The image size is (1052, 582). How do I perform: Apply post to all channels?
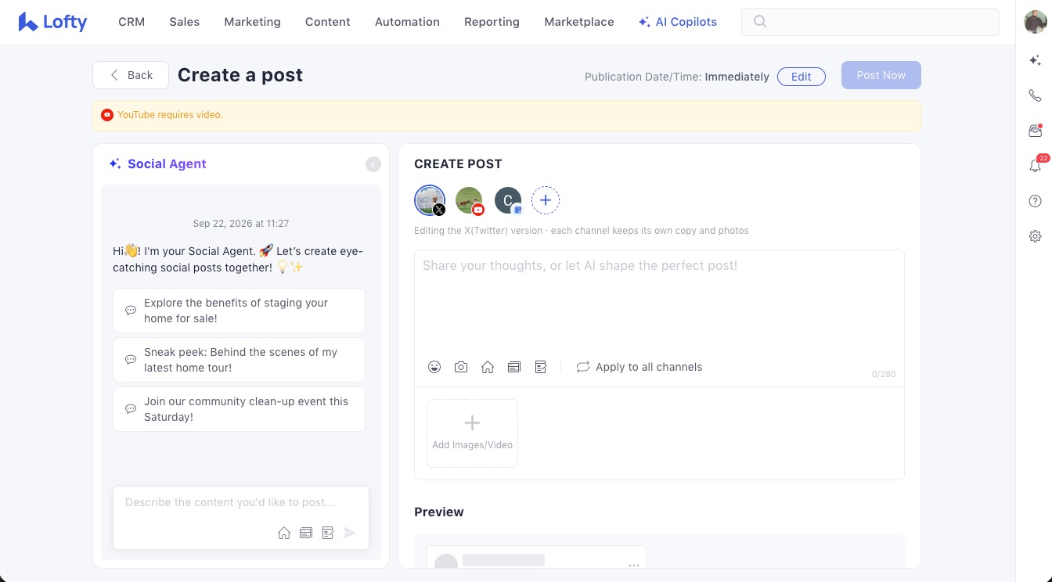point(639,367)
